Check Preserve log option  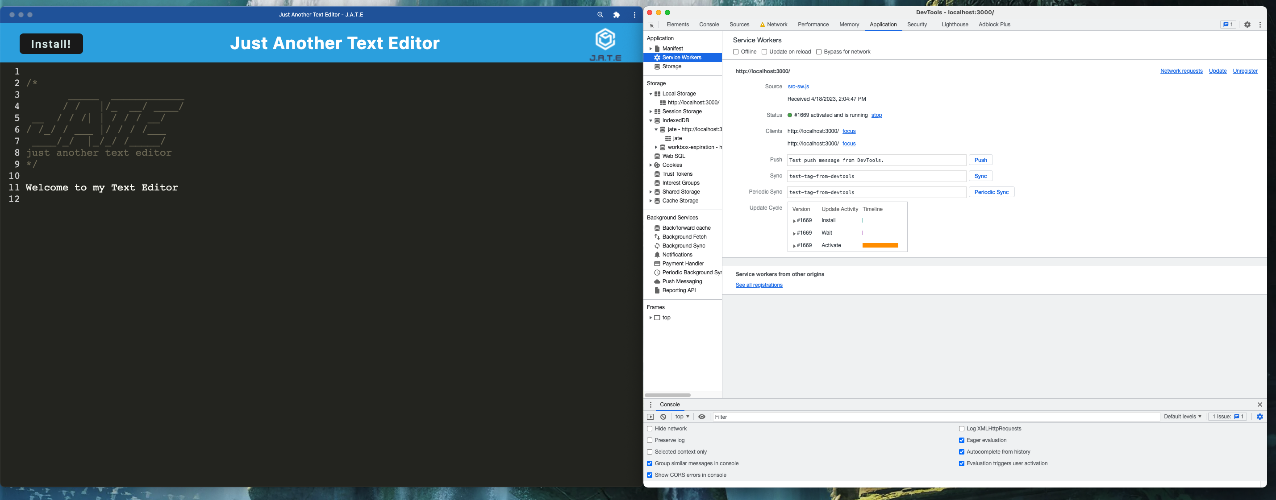point(650,441)
